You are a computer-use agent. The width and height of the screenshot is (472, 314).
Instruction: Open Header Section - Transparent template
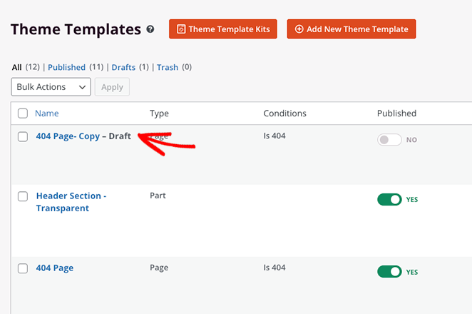71,202
